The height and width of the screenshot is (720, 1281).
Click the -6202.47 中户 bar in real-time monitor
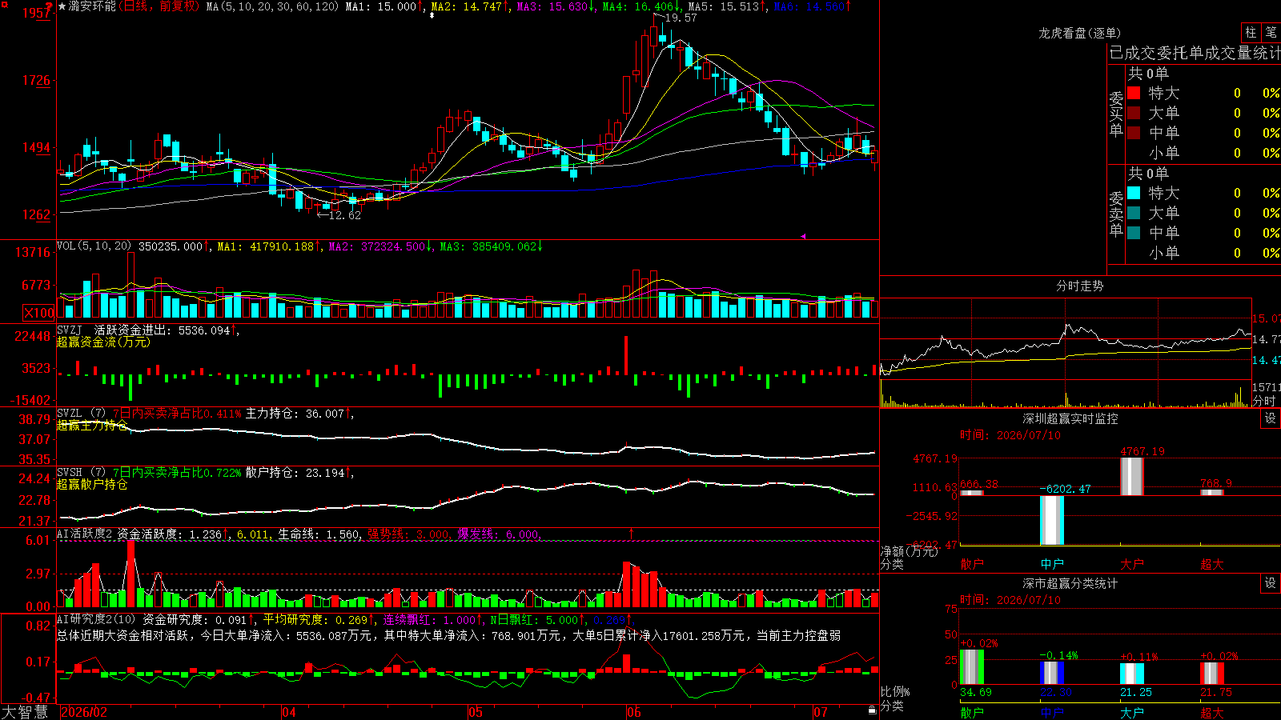1052,521
